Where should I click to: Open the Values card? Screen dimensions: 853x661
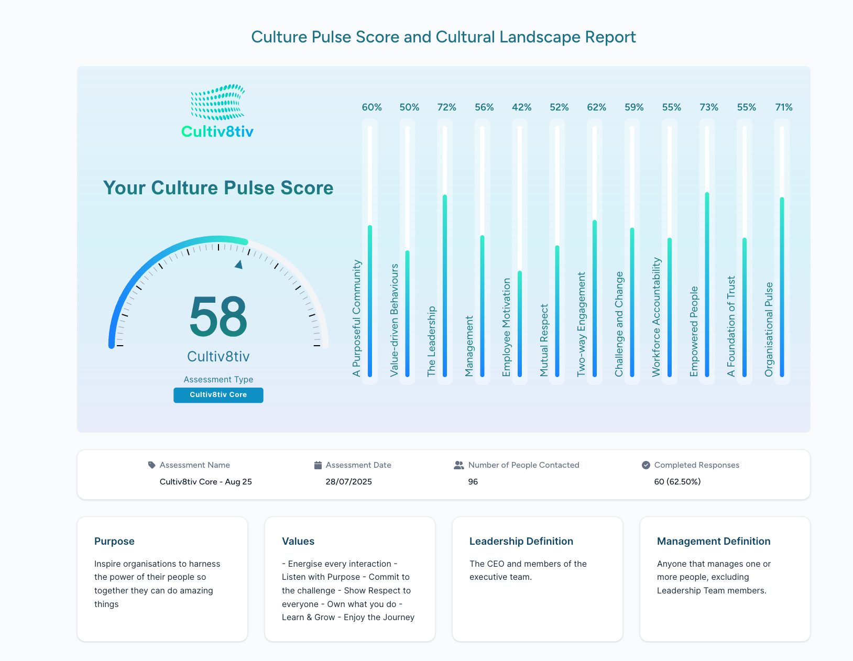point(350,579)
